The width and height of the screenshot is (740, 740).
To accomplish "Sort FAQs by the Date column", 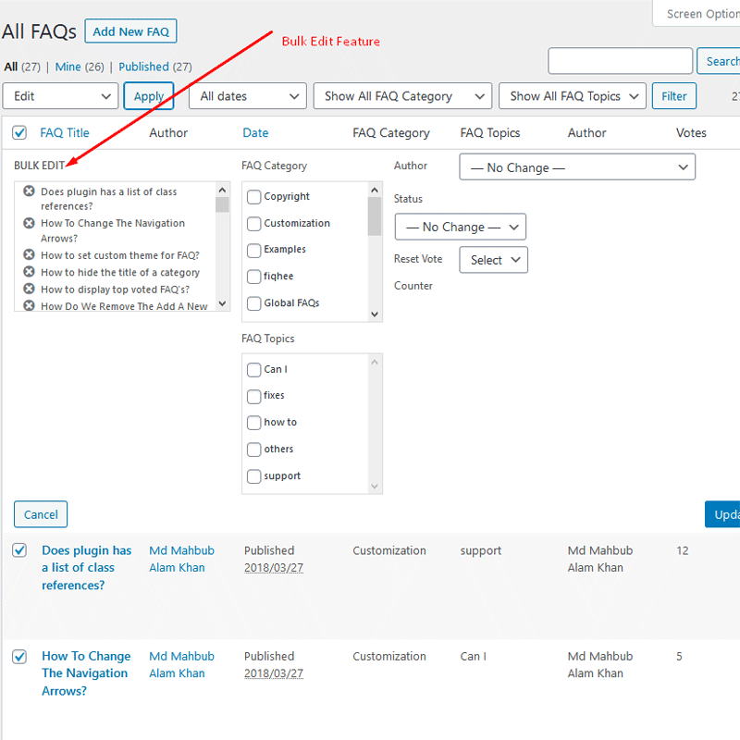I will pos(254,132).
